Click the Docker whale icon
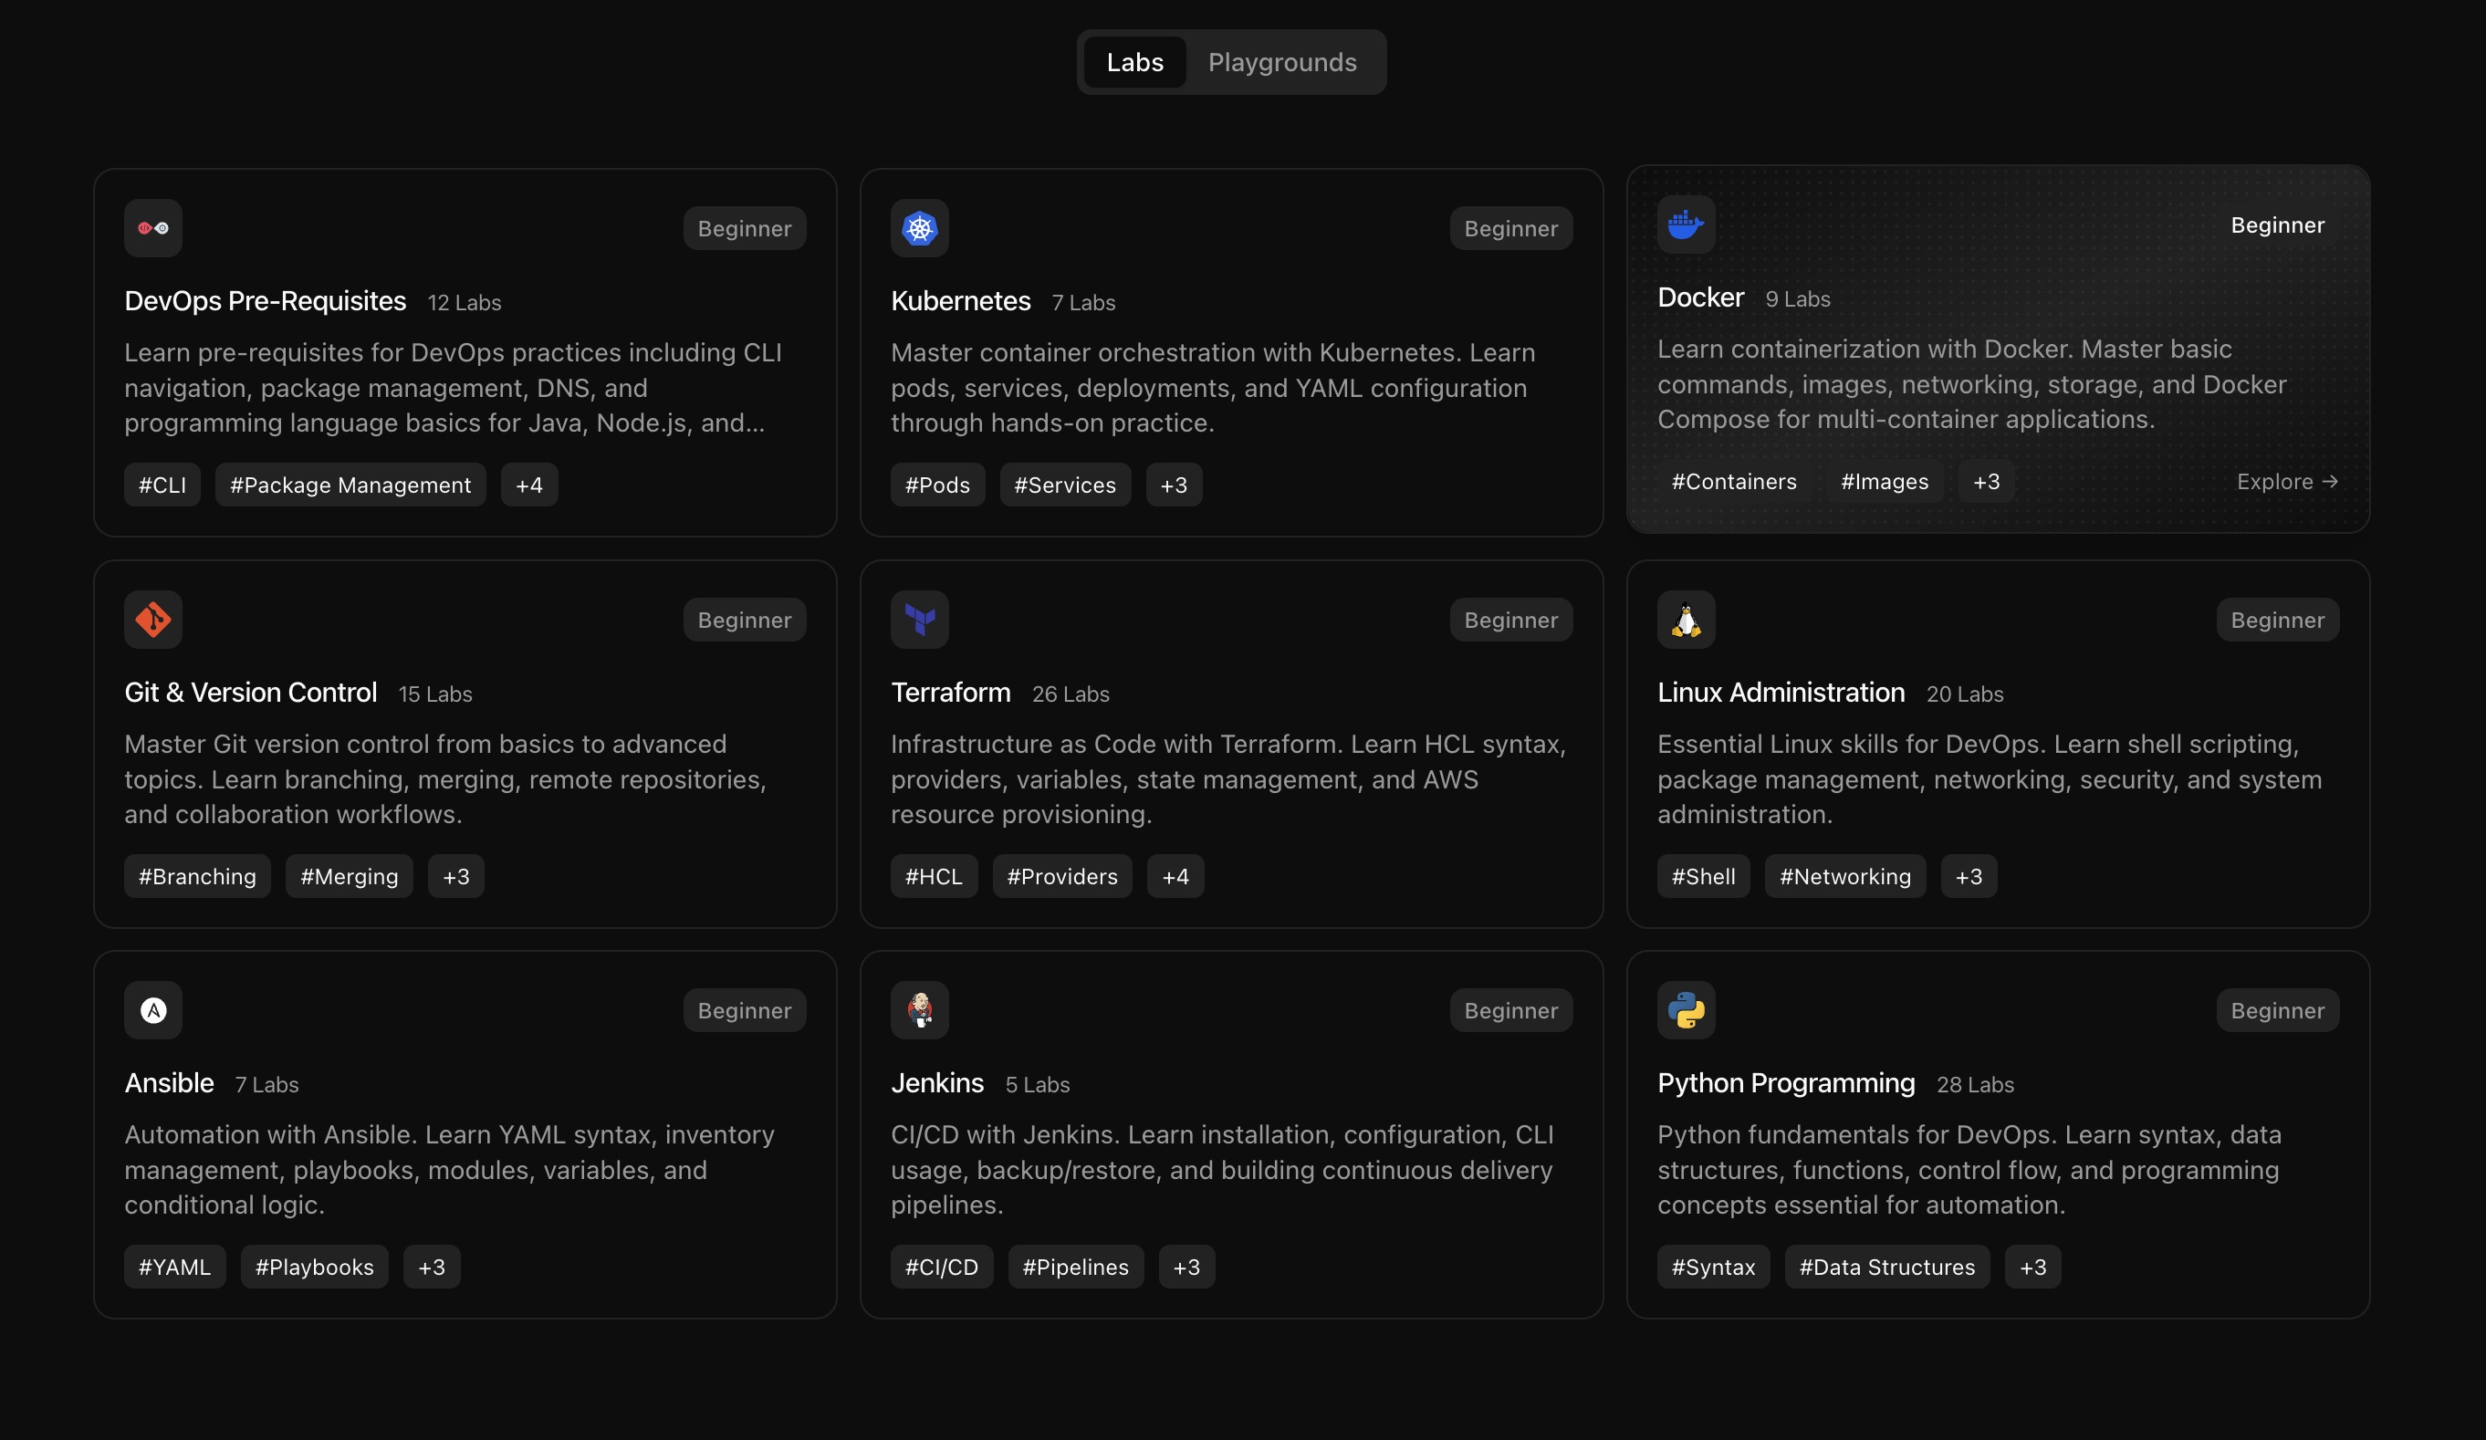The width and height of the screenshot is (2486, 1440). pos(1685,224)
